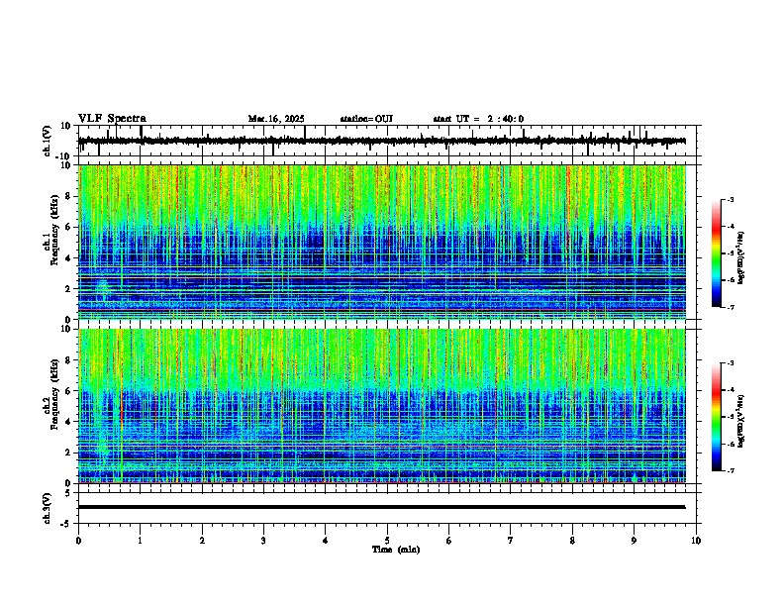Screen dimensions: 784x606
Task: Click time axis tick label '4'
Action: point(325,541)
